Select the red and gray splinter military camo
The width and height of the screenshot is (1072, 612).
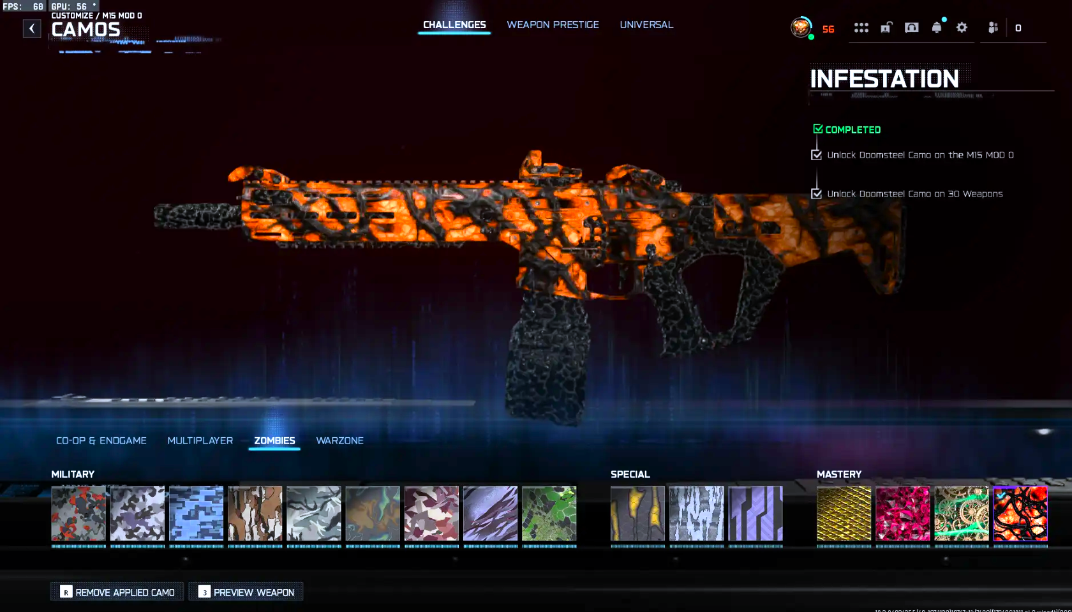[x=78, y=514]
